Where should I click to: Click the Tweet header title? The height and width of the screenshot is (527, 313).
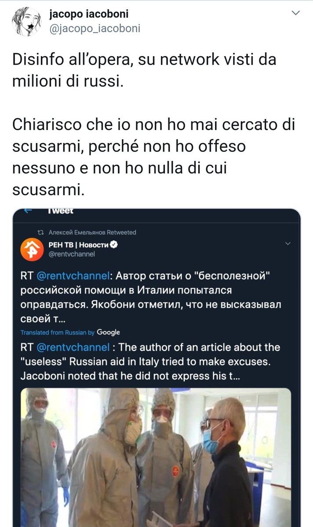pos(60,211)
